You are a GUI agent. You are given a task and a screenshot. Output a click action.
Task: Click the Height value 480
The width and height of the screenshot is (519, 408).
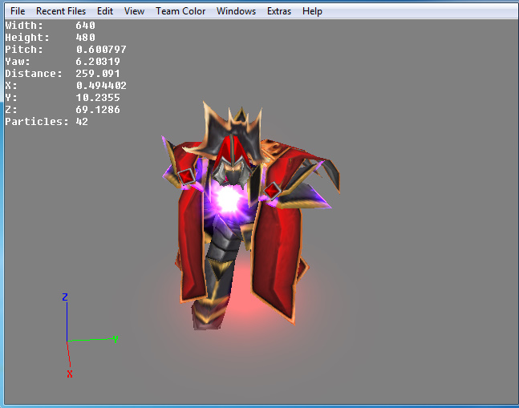[x=85, y=38]
